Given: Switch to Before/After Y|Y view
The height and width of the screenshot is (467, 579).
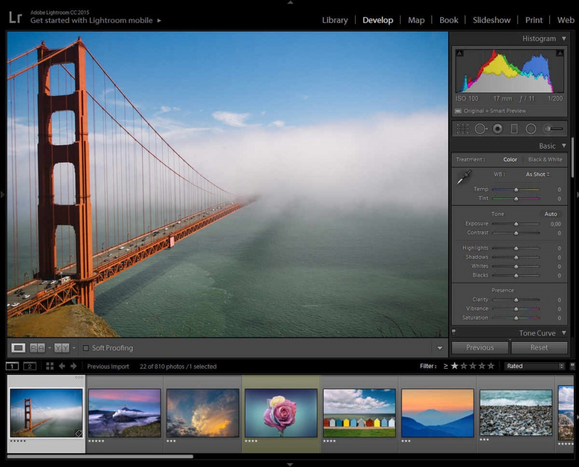Looking at the screenshot, I should [62, 348].
